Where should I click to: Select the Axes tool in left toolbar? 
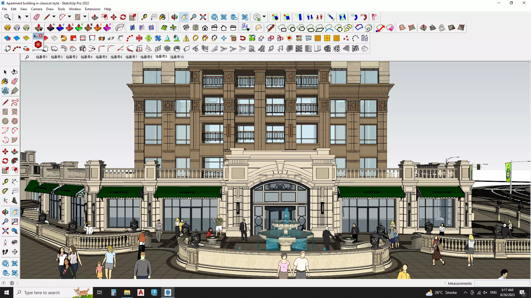[x=5, y=201]
